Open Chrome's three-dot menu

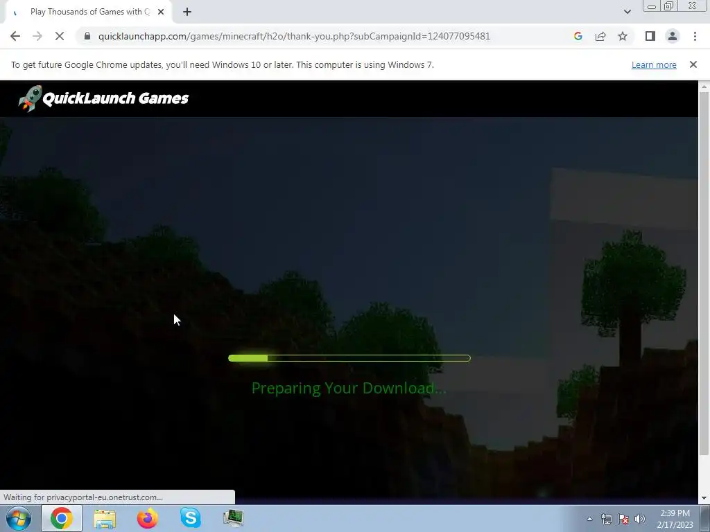pos(695,36)
